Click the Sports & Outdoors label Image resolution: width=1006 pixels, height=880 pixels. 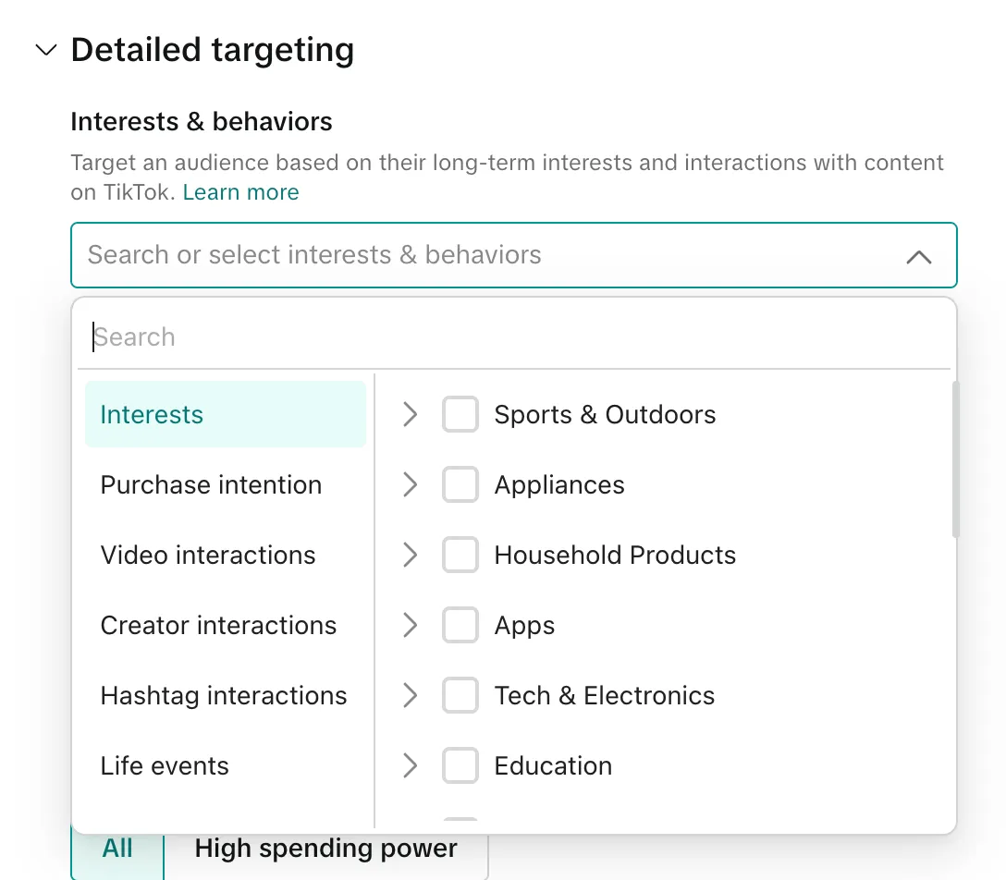click(x=605, y=414)
